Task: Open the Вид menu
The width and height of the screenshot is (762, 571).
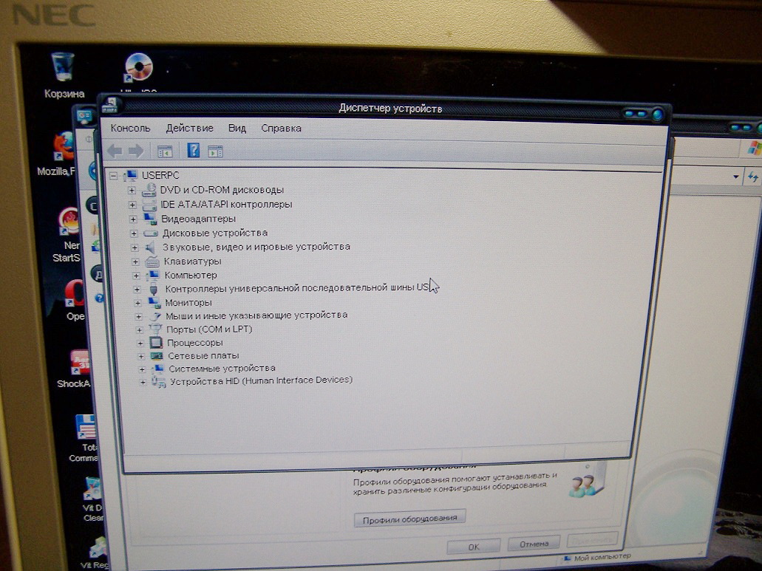Action: click(237, 128)
